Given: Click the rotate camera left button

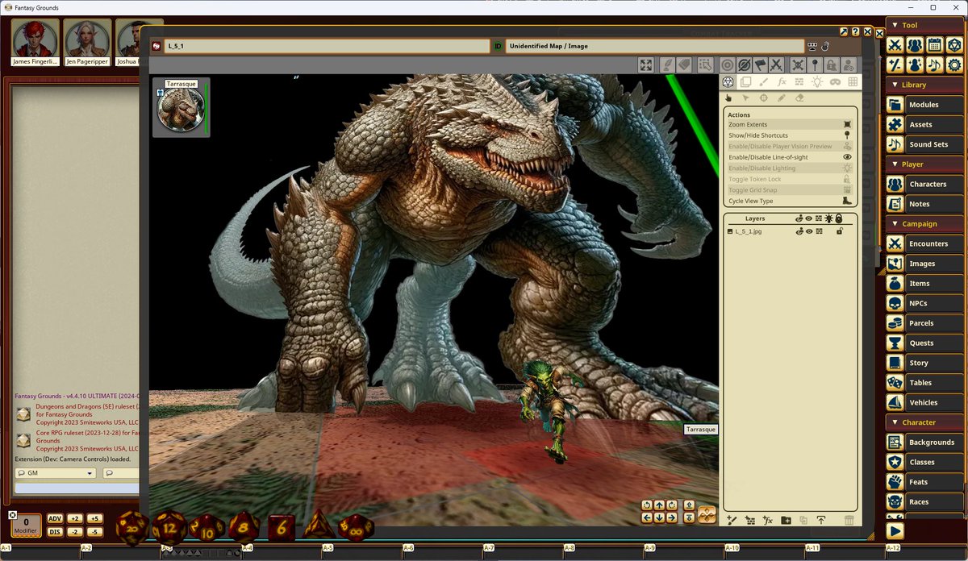Looking at the screenshot, I should [647, 505].
